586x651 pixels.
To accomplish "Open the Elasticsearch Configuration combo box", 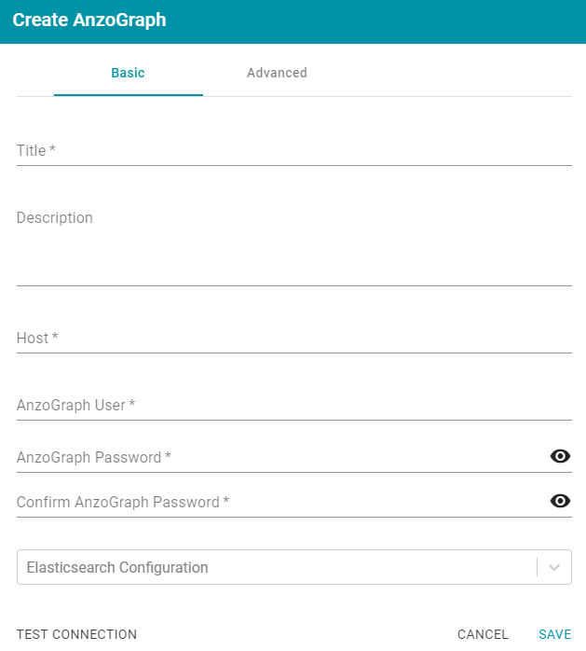I will (294, 567).
